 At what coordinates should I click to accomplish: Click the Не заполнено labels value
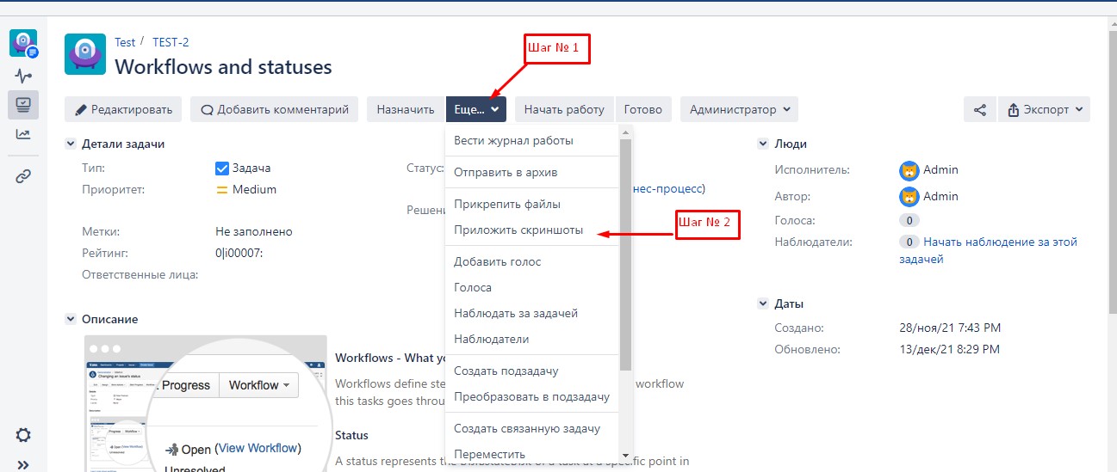point(254,232)
